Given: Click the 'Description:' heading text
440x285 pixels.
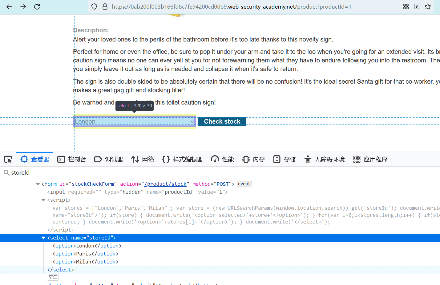Looking at the screenshot, I should coord(91,30).
